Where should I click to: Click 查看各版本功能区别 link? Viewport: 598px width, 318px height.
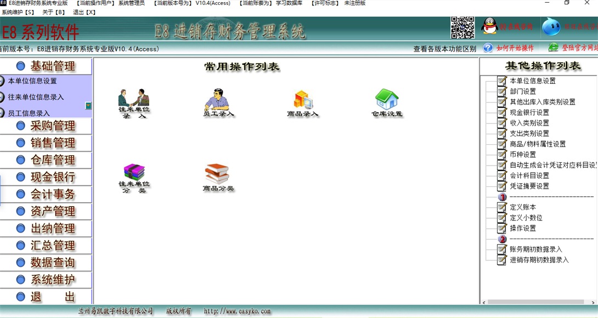[x=444, y=49]
